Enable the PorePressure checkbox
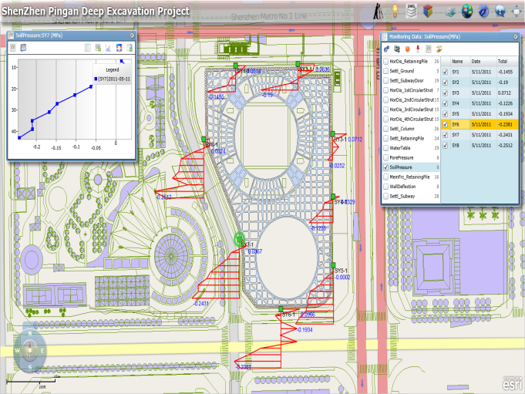The image size is (525, 394). coord(386,157)
